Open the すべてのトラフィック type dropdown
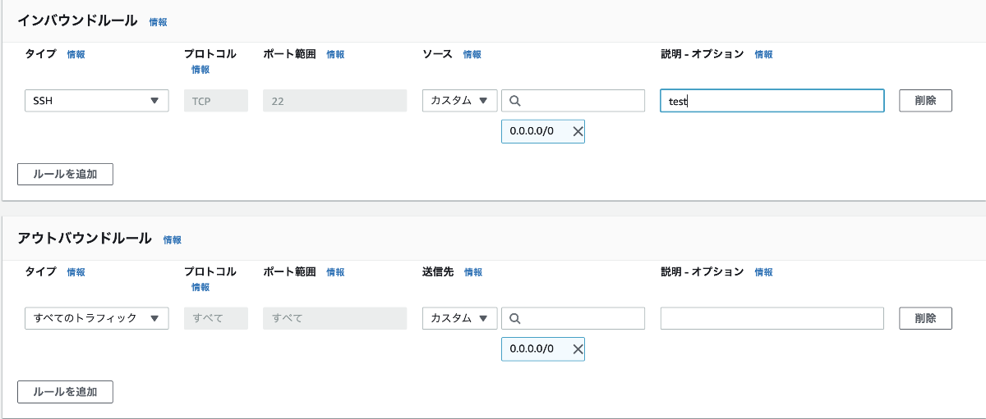This screenshot has width=986, height=419. point(97,318)
